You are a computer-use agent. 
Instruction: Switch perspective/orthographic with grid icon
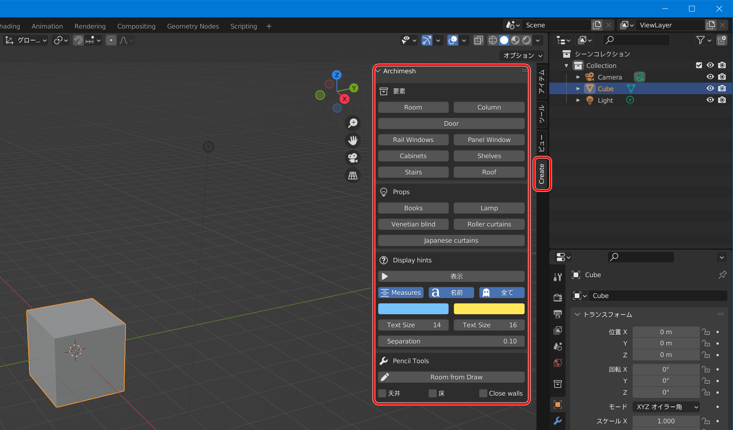353,176
